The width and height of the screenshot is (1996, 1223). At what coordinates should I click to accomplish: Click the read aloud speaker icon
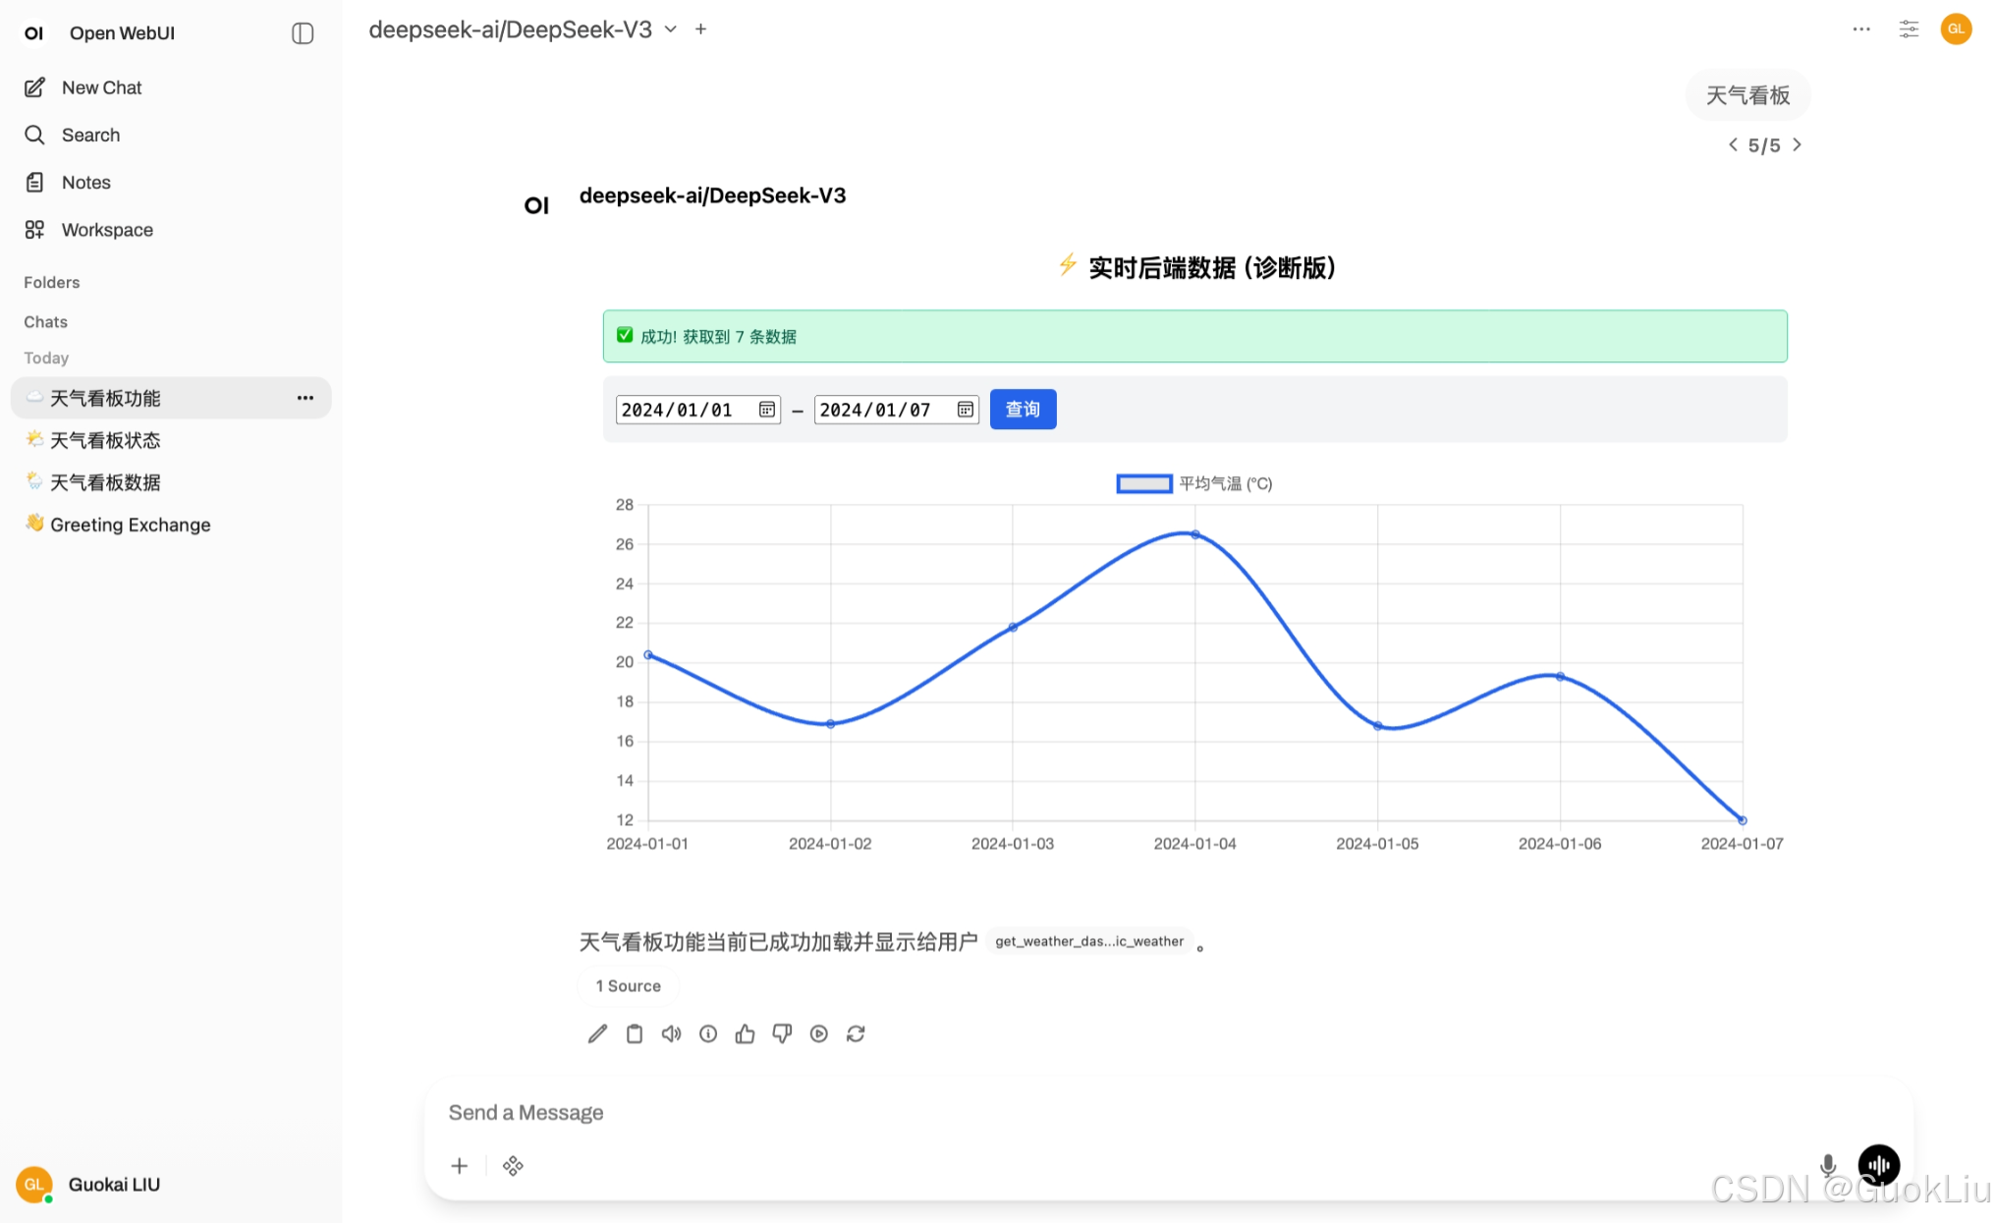click(x=671, y=1033)
